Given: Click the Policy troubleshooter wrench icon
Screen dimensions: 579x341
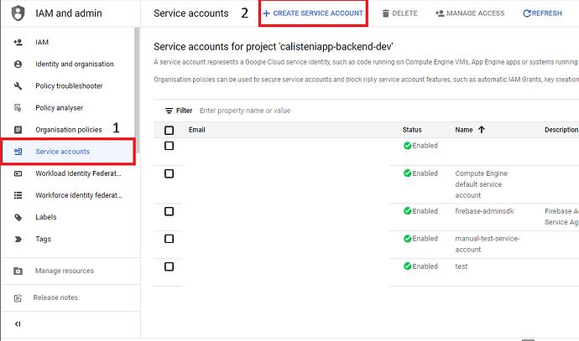Looking at the screenshot, I should [18, 86].
